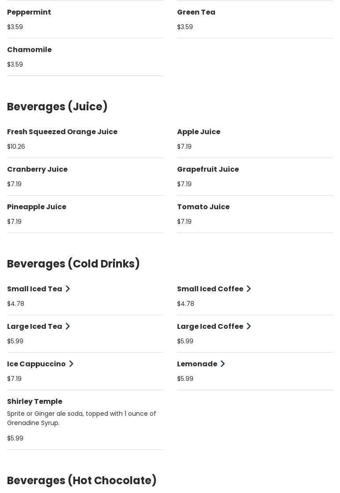Select Fresh Squeezed Orange Juice item
Screen dimensions: 340x493
(x=62, y=132)
